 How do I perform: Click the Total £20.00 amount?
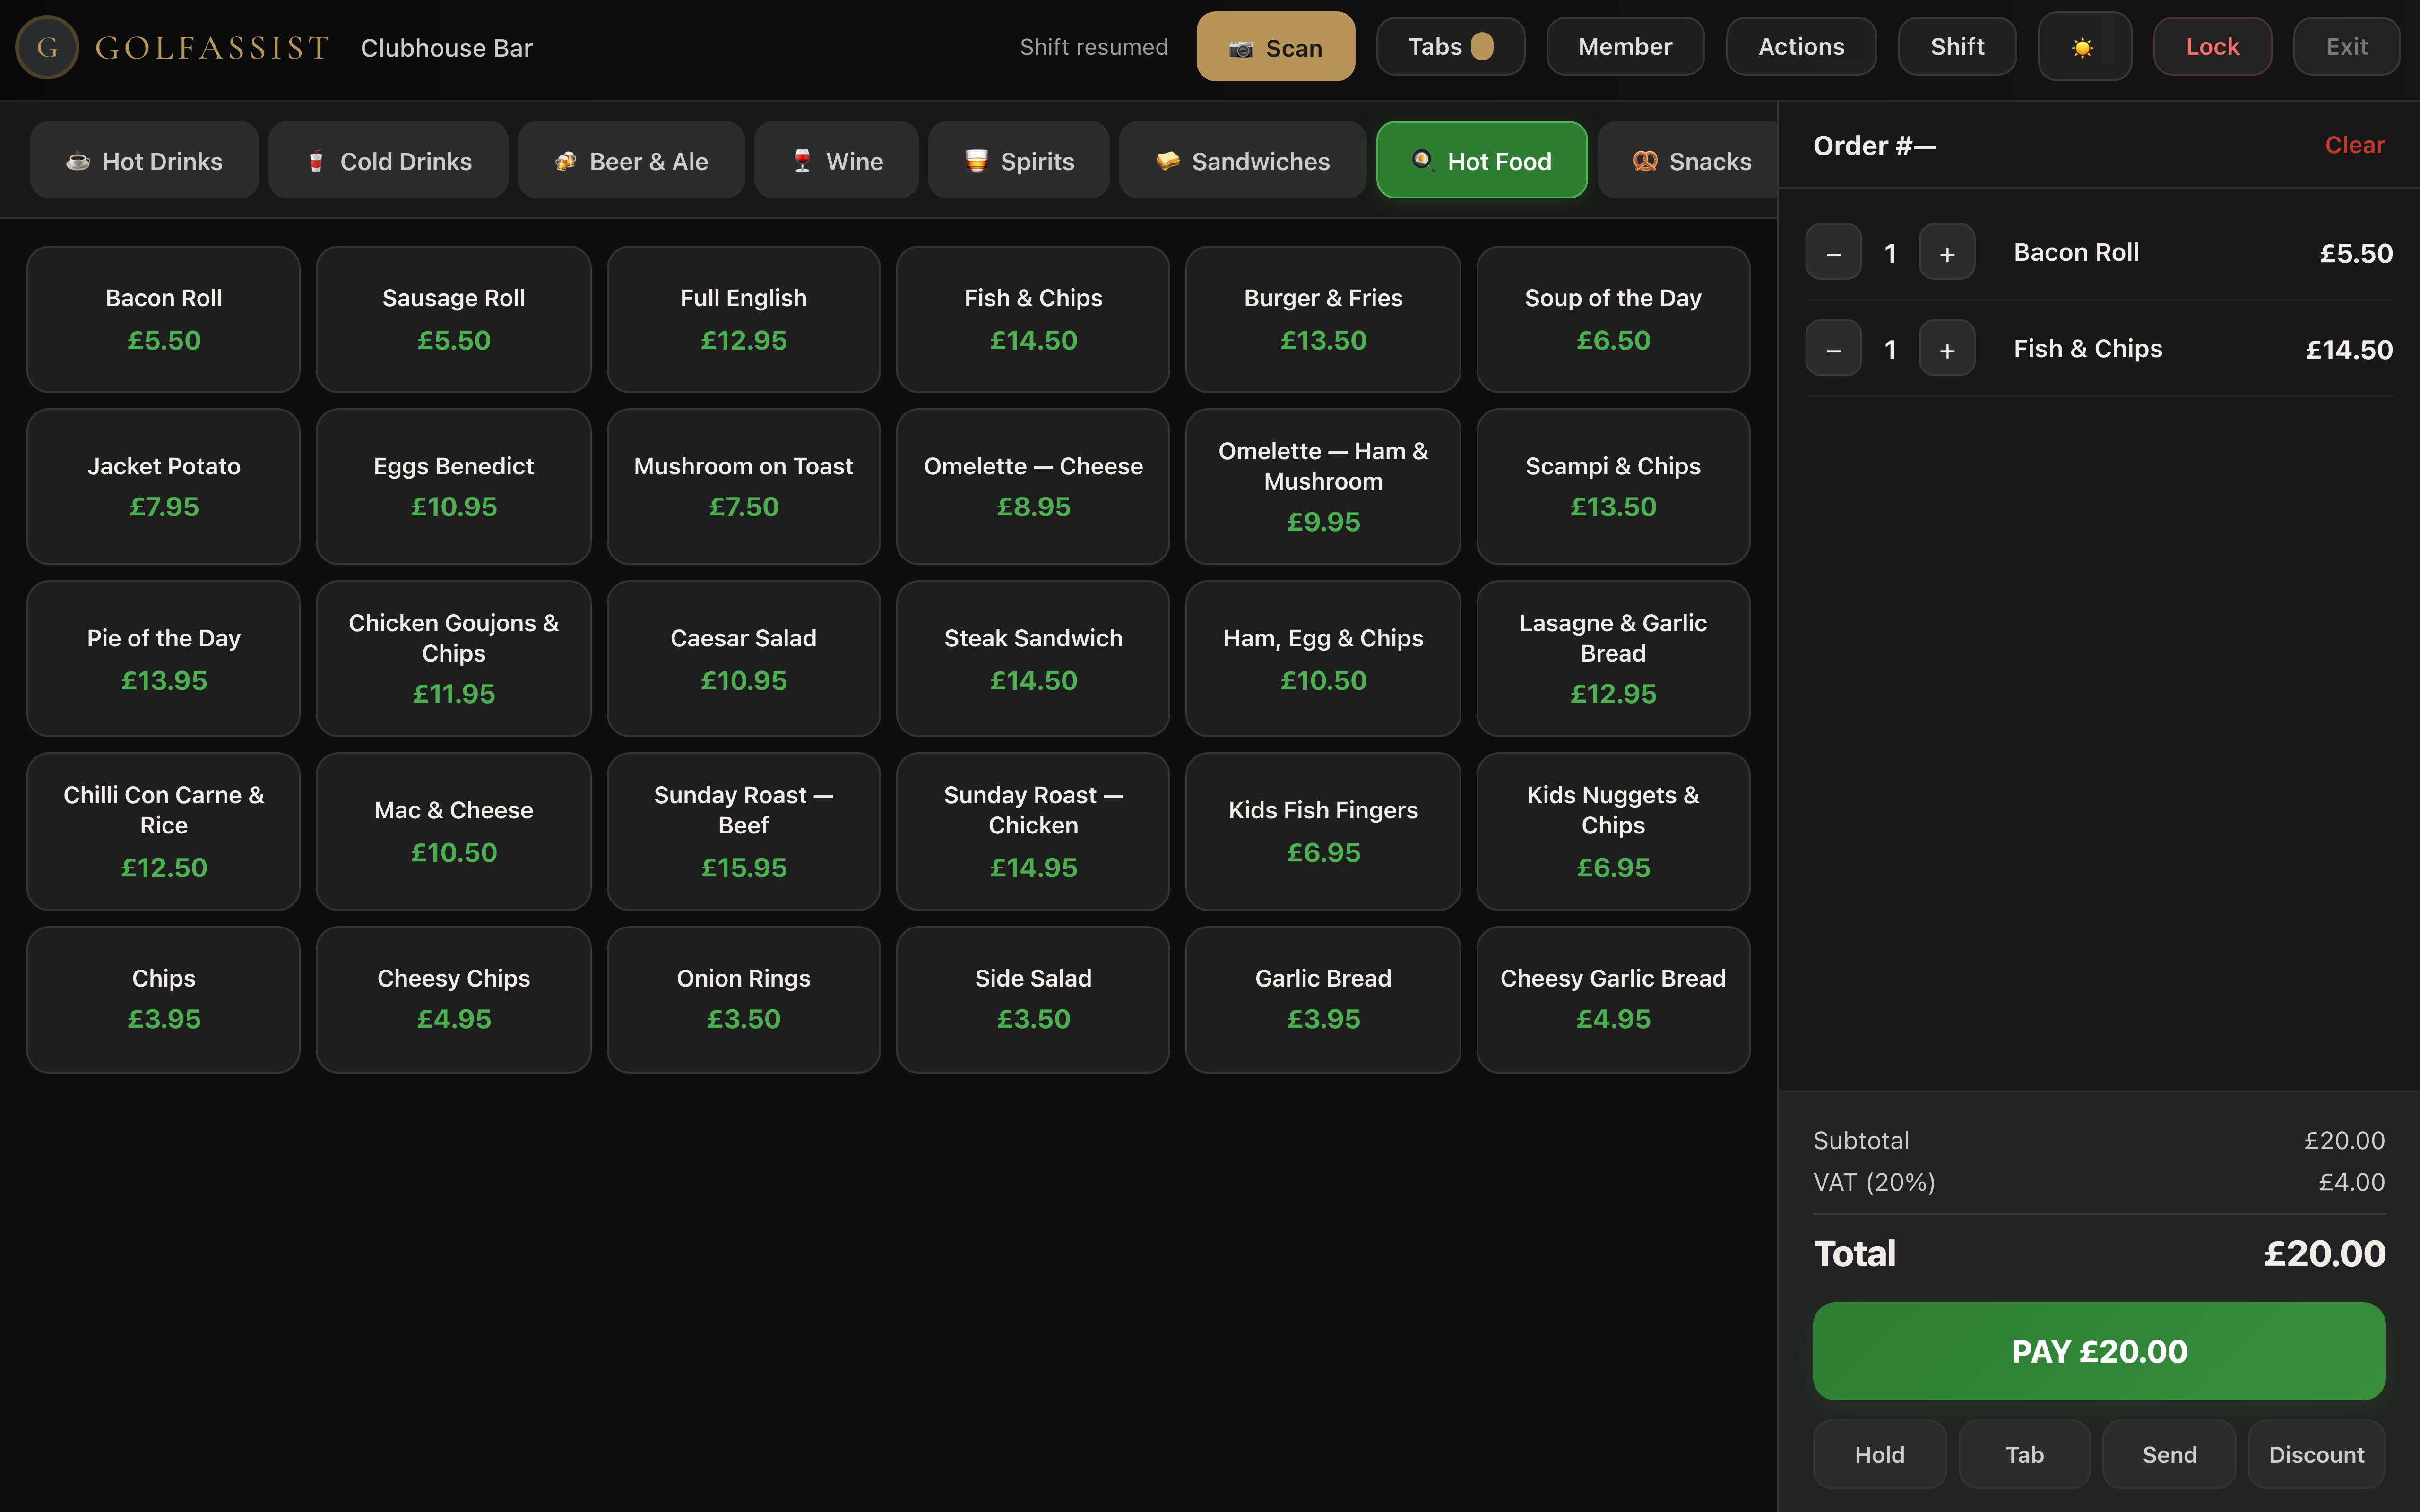pyautogui.click(x=2324, y=1253)
